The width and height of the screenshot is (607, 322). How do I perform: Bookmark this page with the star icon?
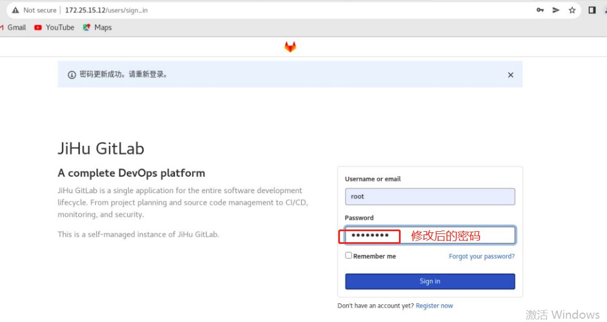tap(572, 10)
